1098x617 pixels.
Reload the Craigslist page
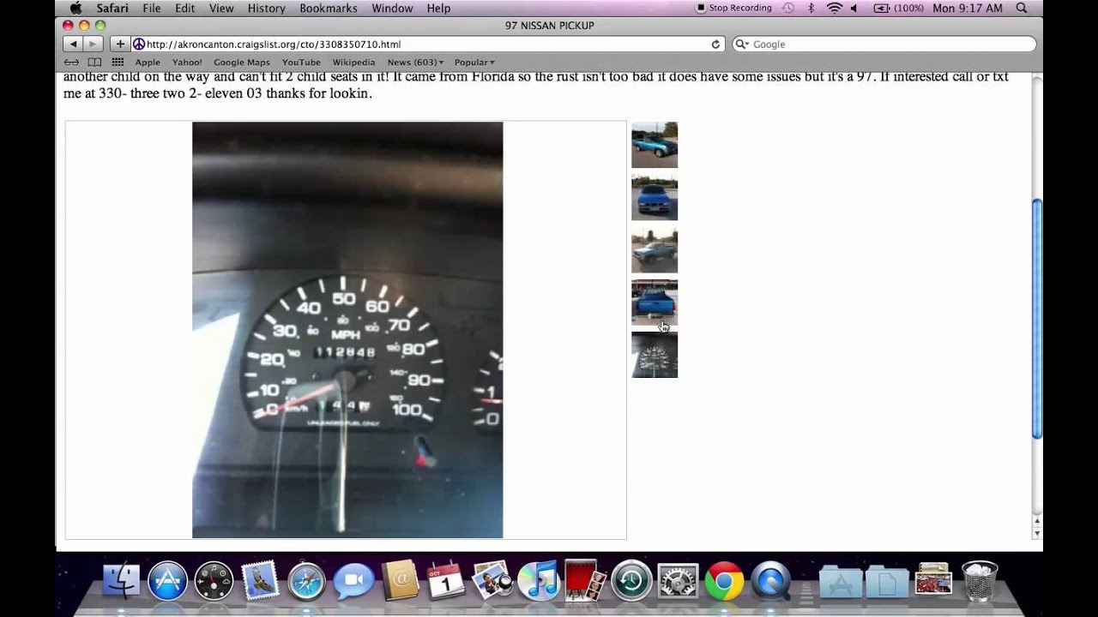click(x=715, y=44)
